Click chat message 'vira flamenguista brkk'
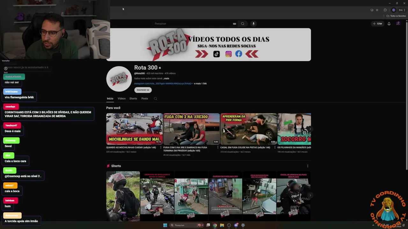Viewport: 408px width, 229px height. [x=19, y=97]
